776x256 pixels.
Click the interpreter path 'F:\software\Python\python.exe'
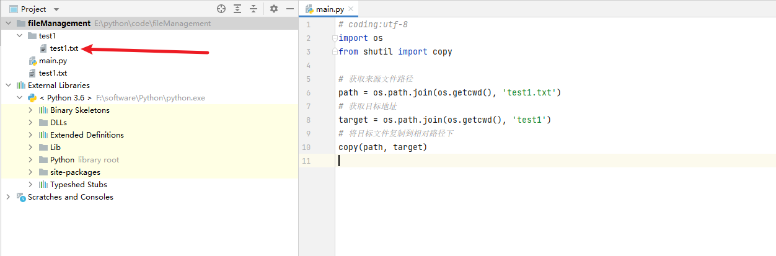click(x=151, y=97)
